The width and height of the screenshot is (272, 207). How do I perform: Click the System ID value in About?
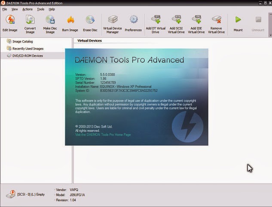point(129,90)
